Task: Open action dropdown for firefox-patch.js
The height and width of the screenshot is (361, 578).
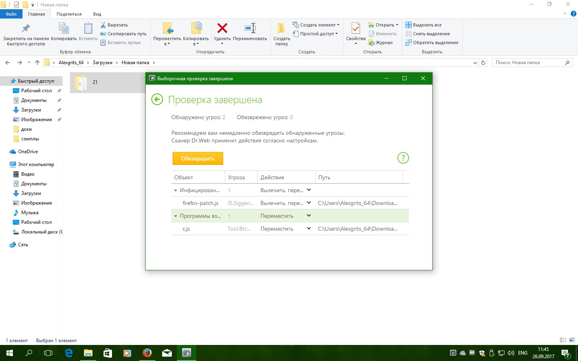Action: (309, 203)
